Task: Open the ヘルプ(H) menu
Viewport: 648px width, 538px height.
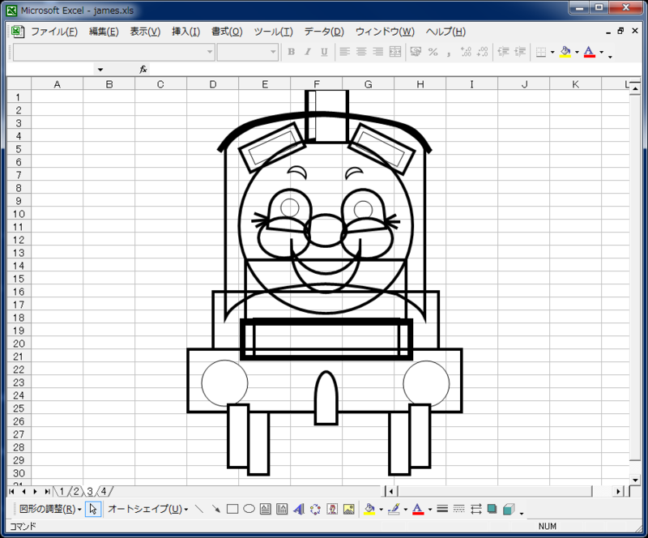Action: (x=446, y=32)
